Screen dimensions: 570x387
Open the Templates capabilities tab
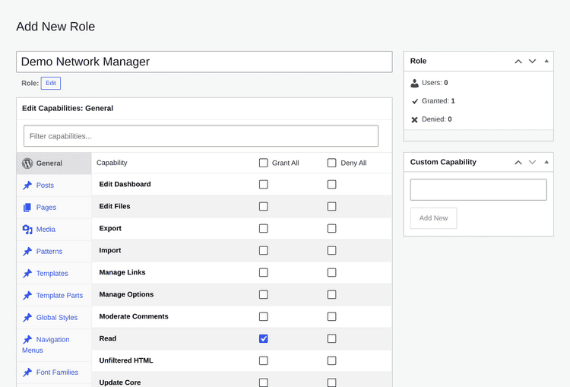pos(54,274)
